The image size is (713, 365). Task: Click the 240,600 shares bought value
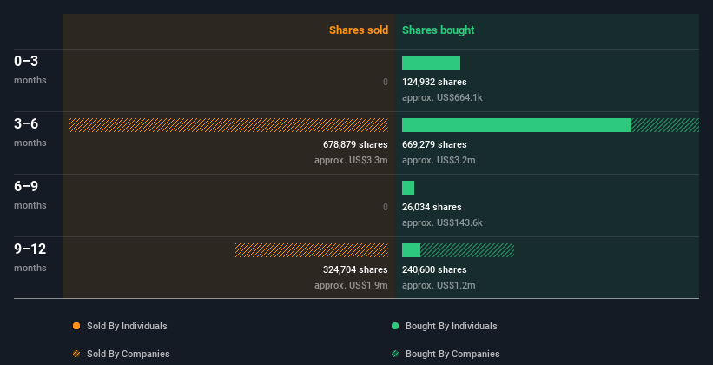pyautogui.click(x=434, y=269)
